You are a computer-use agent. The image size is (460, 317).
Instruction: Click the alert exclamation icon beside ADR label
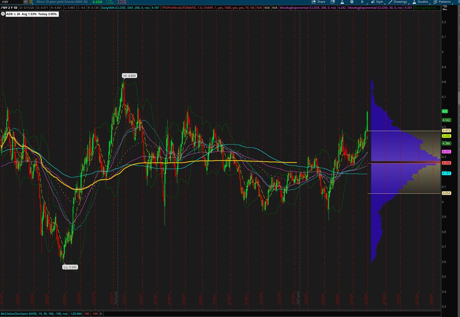3,14
